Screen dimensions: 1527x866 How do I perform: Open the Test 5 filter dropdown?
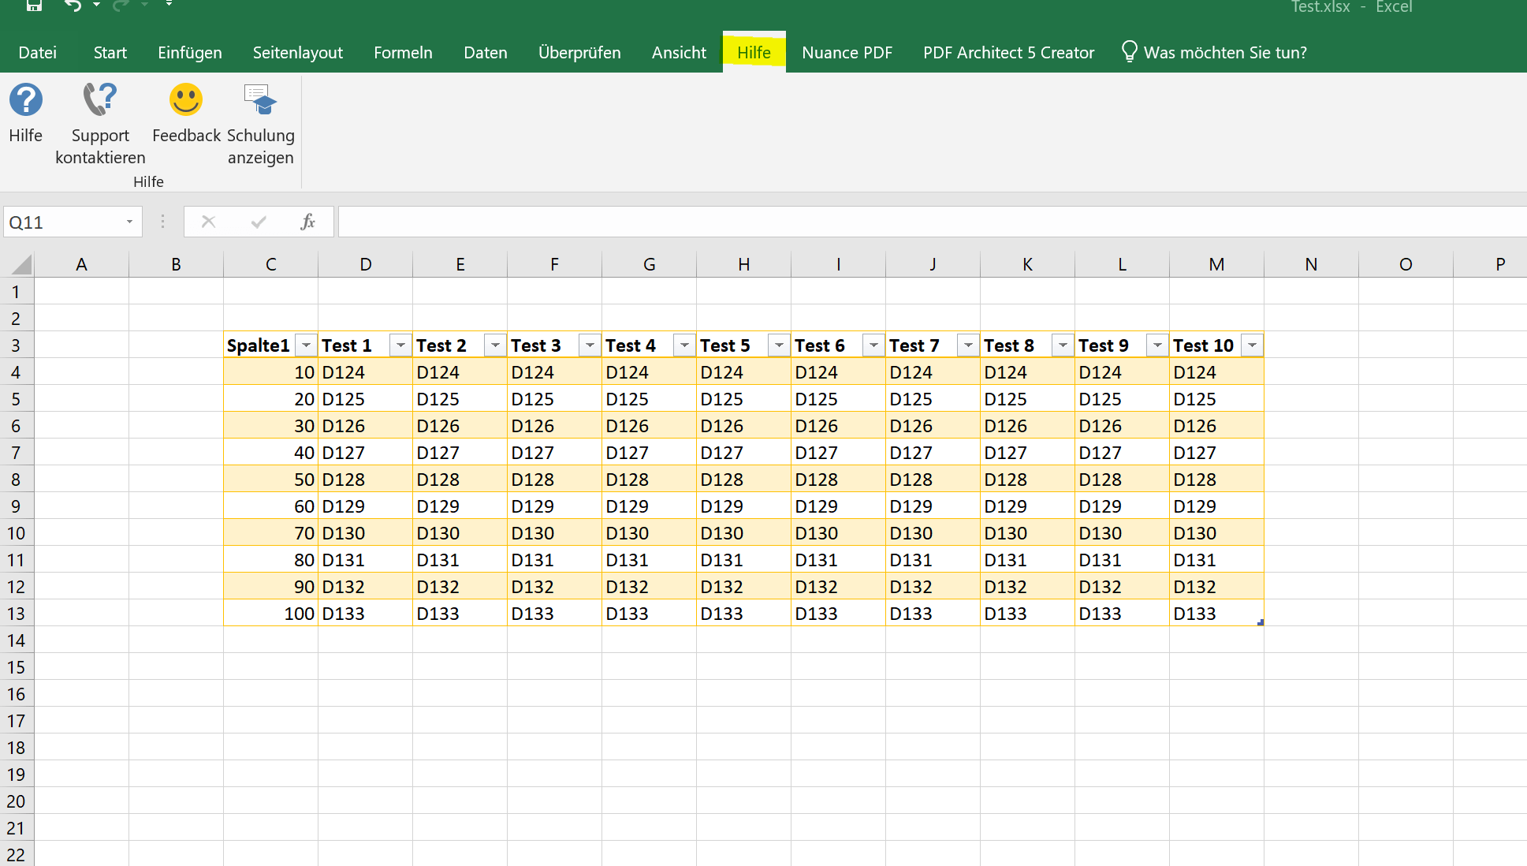[779, 345]
